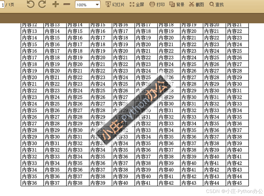Use the 截图 screenshot tool
The width and height of the screenshot is (264, 196).
pos(196,4)
